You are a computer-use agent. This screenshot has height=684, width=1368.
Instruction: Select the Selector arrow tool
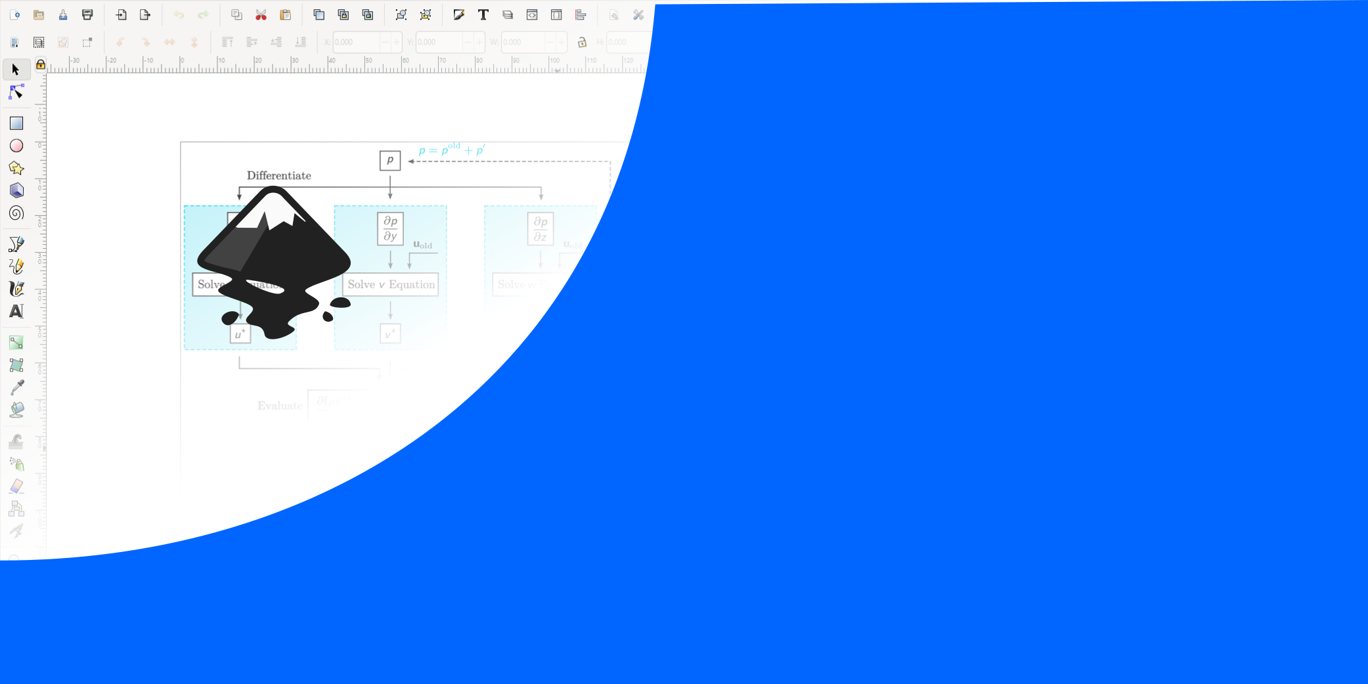pyautogui.click(x=16, y=70)
